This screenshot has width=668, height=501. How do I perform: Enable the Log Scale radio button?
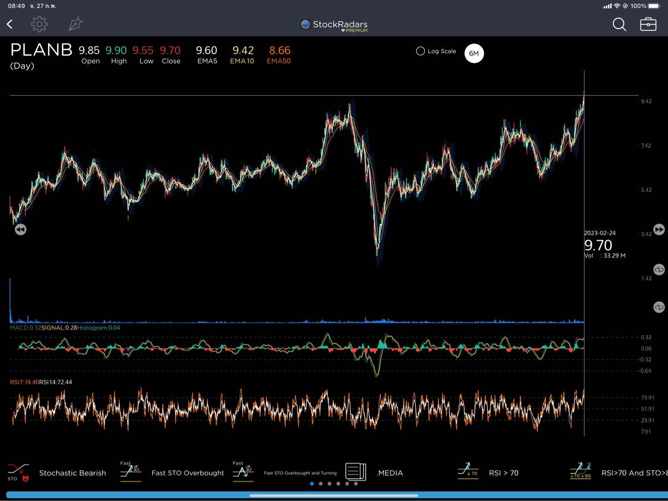pyautogui.click(x=420, y=51)
